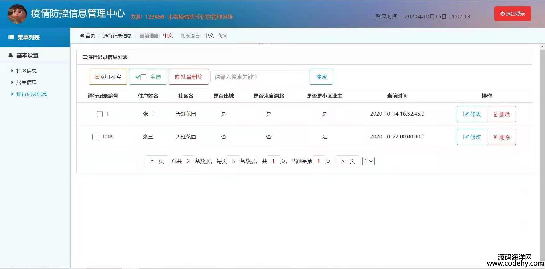Open the page number dropdown
This screenshot has width=545, height=269.
point(368,161)
